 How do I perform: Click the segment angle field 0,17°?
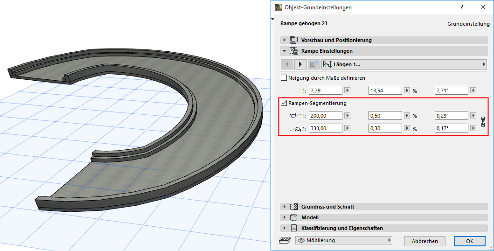pyautogui.click(x=451, y=128)
